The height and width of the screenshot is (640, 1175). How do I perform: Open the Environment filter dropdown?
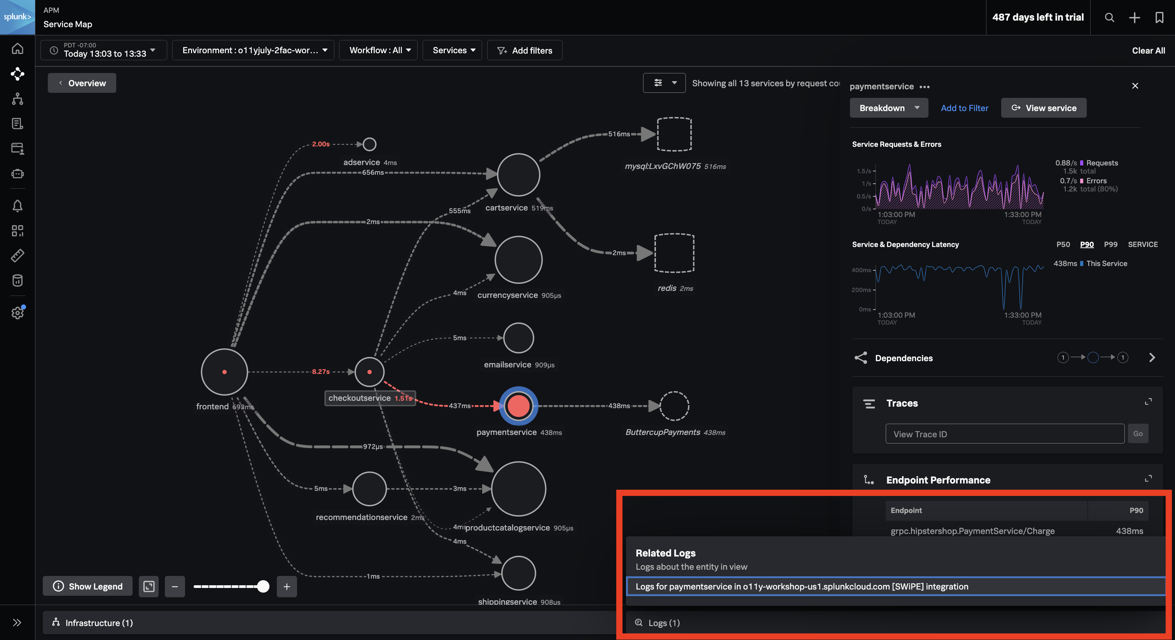(x=253, y=50)
